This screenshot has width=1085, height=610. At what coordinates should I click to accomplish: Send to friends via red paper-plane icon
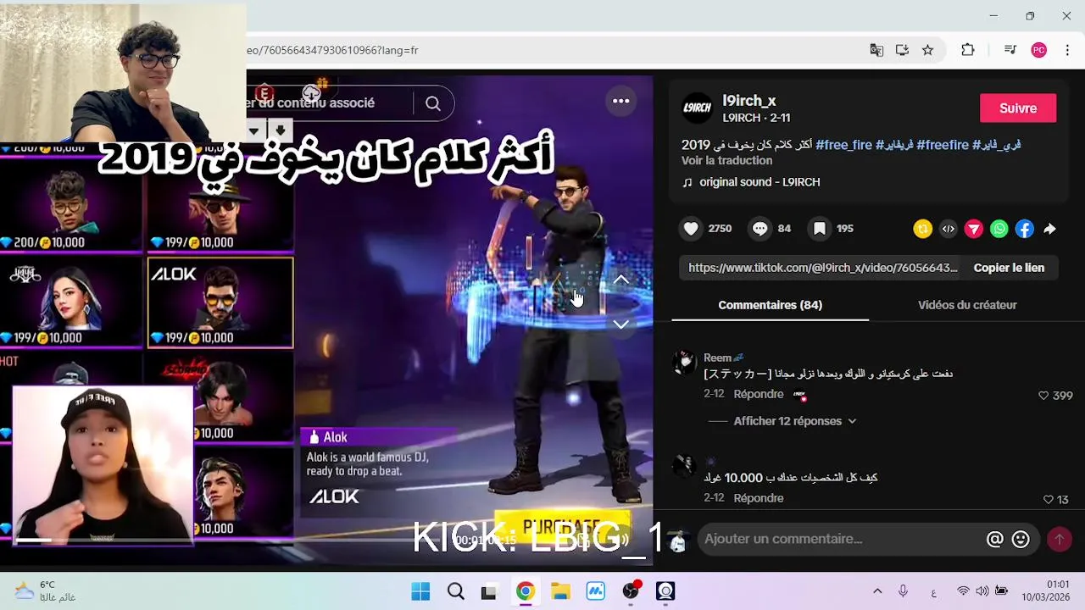pyautogui.click(x=973, y=229)
